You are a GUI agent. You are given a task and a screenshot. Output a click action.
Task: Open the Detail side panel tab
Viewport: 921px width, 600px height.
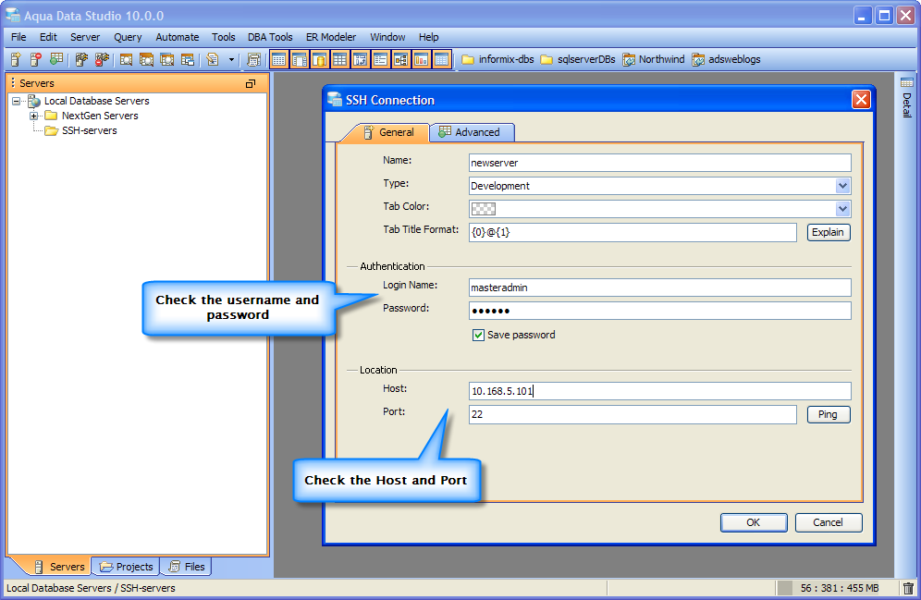pos(907,98)
